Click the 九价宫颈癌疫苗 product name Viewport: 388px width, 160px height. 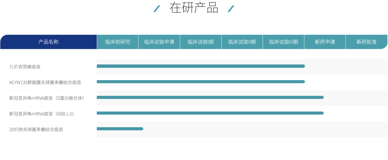(x=25, y=67)
